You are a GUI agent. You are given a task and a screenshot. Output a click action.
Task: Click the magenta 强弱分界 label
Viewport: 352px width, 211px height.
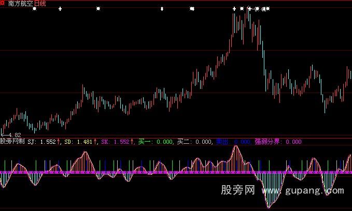tap(277, 141)
